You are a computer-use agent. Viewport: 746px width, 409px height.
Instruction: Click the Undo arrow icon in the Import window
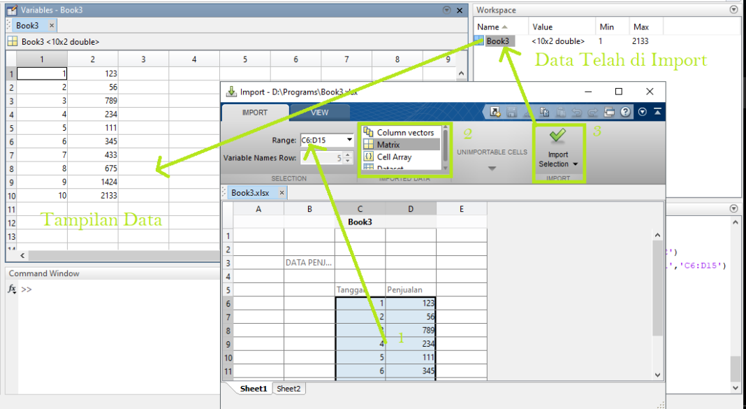(x=578, y=112)
